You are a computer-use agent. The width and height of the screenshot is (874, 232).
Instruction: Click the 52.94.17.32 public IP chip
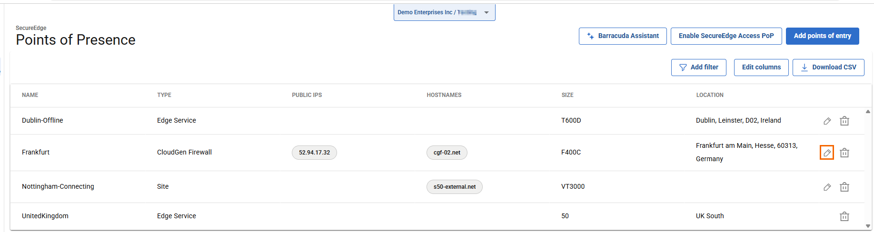coord(314,153)
